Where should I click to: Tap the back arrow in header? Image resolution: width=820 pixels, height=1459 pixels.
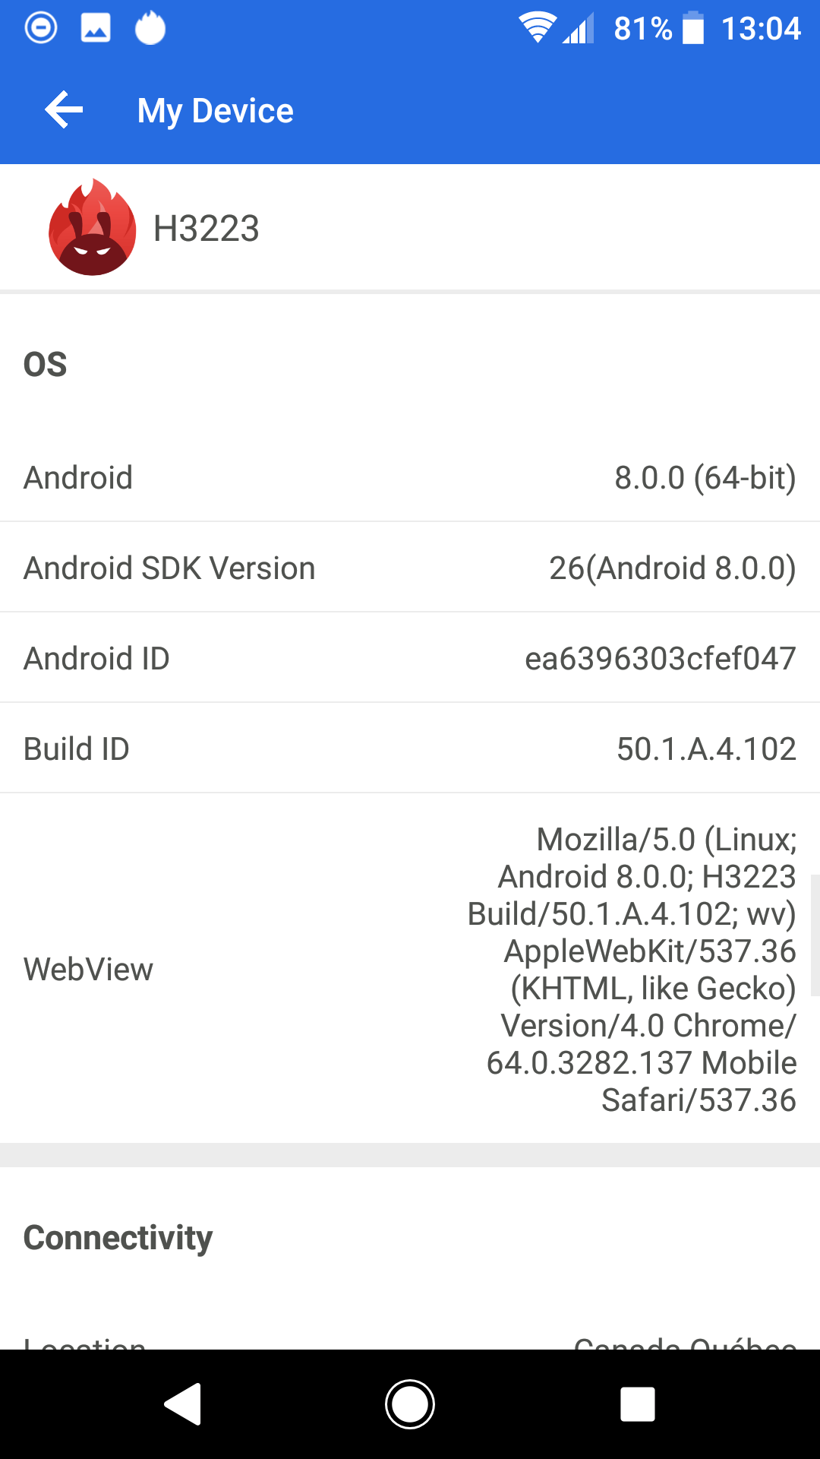click(x=64, y=111)
